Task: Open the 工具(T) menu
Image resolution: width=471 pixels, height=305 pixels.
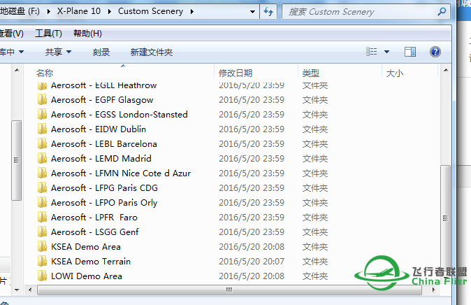Action: coord(48,34)
